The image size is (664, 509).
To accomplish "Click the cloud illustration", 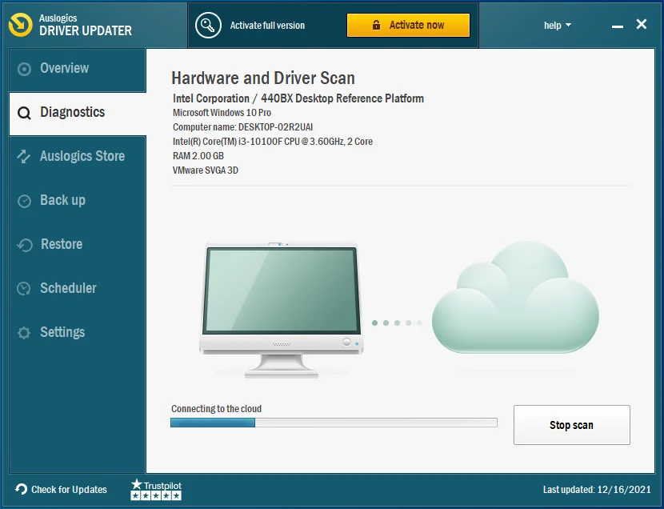I will (x=515, y=297).
